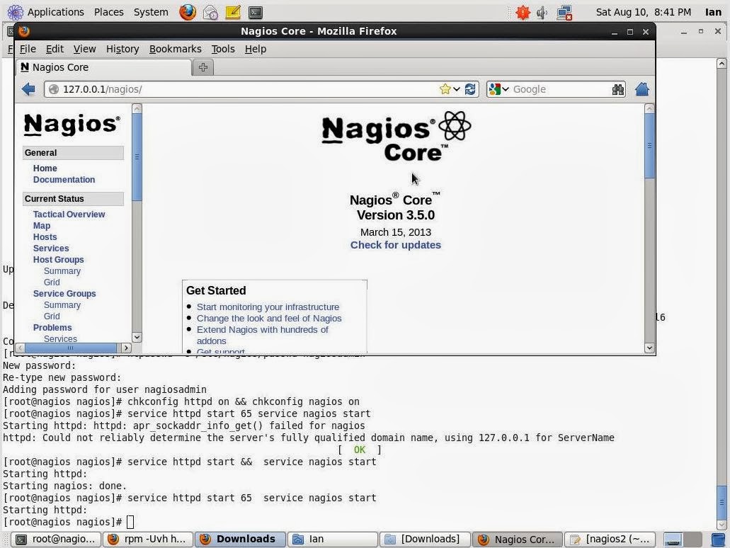Switch to root@nagios terminal taskbar item
This screenshot has height=548, width=730.
[55, 540]
